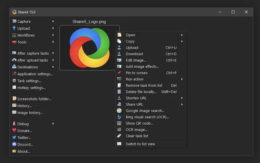Click the Debug traffic cone icon
Image resolution: width=260 pixels, height=163 pixels.
[x=14, y=124]
